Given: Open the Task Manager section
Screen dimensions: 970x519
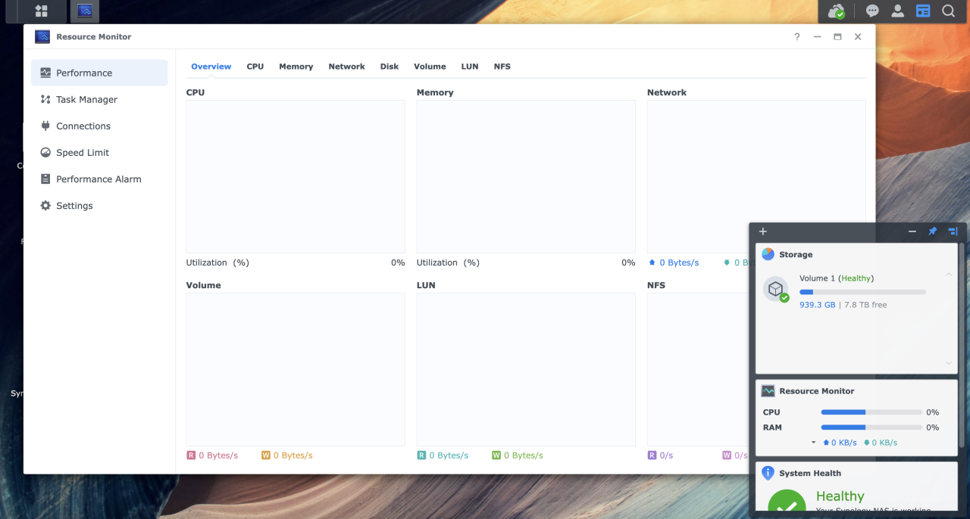Looking at the screenshot, I should tap(99, 99).
